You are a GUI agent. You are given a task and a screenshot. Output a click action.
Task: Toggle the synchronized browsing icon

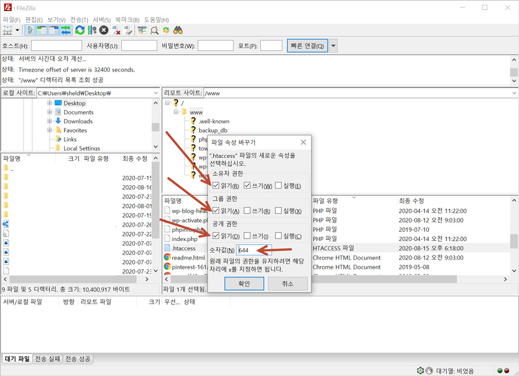(166, 30)
